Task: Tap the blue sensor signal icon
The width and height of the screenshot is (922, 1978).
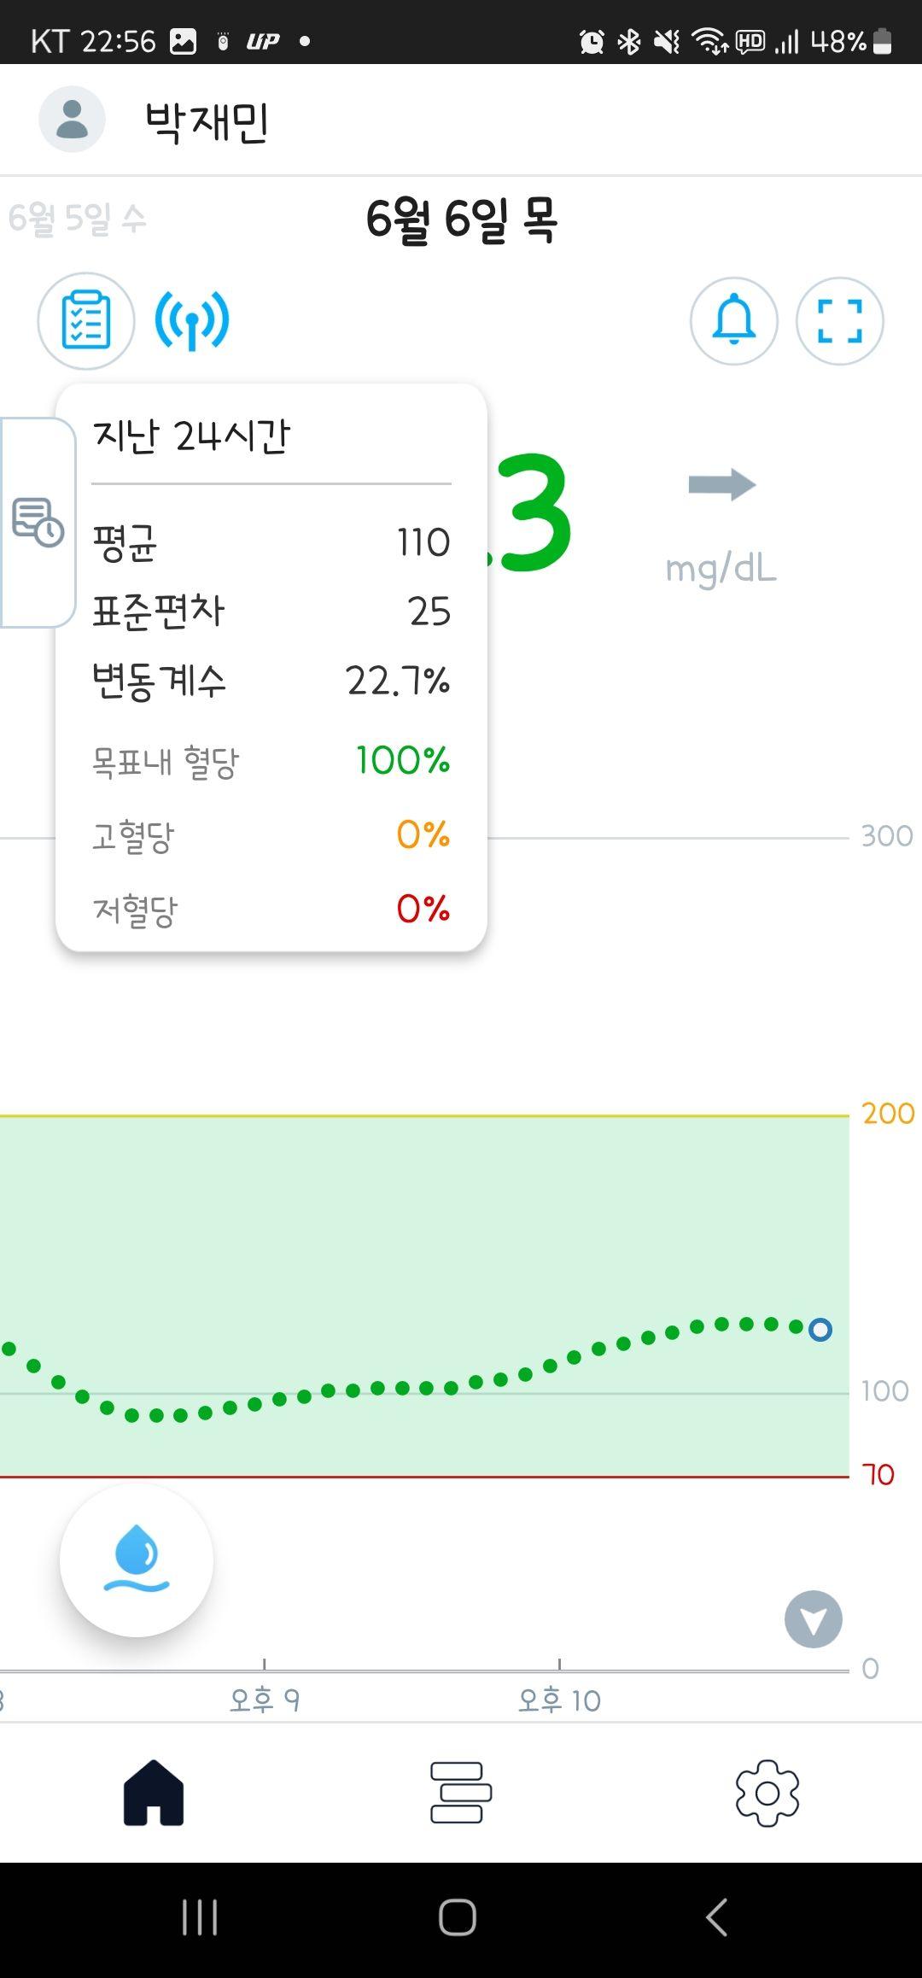Action: (x=192, y=321)
